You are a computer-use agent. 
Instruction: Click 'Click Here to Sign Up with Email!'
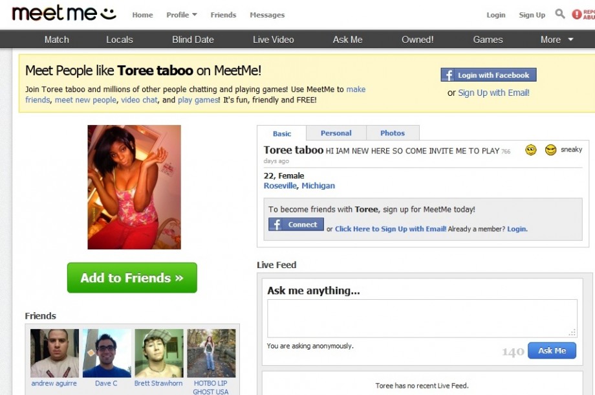point(391,229)
